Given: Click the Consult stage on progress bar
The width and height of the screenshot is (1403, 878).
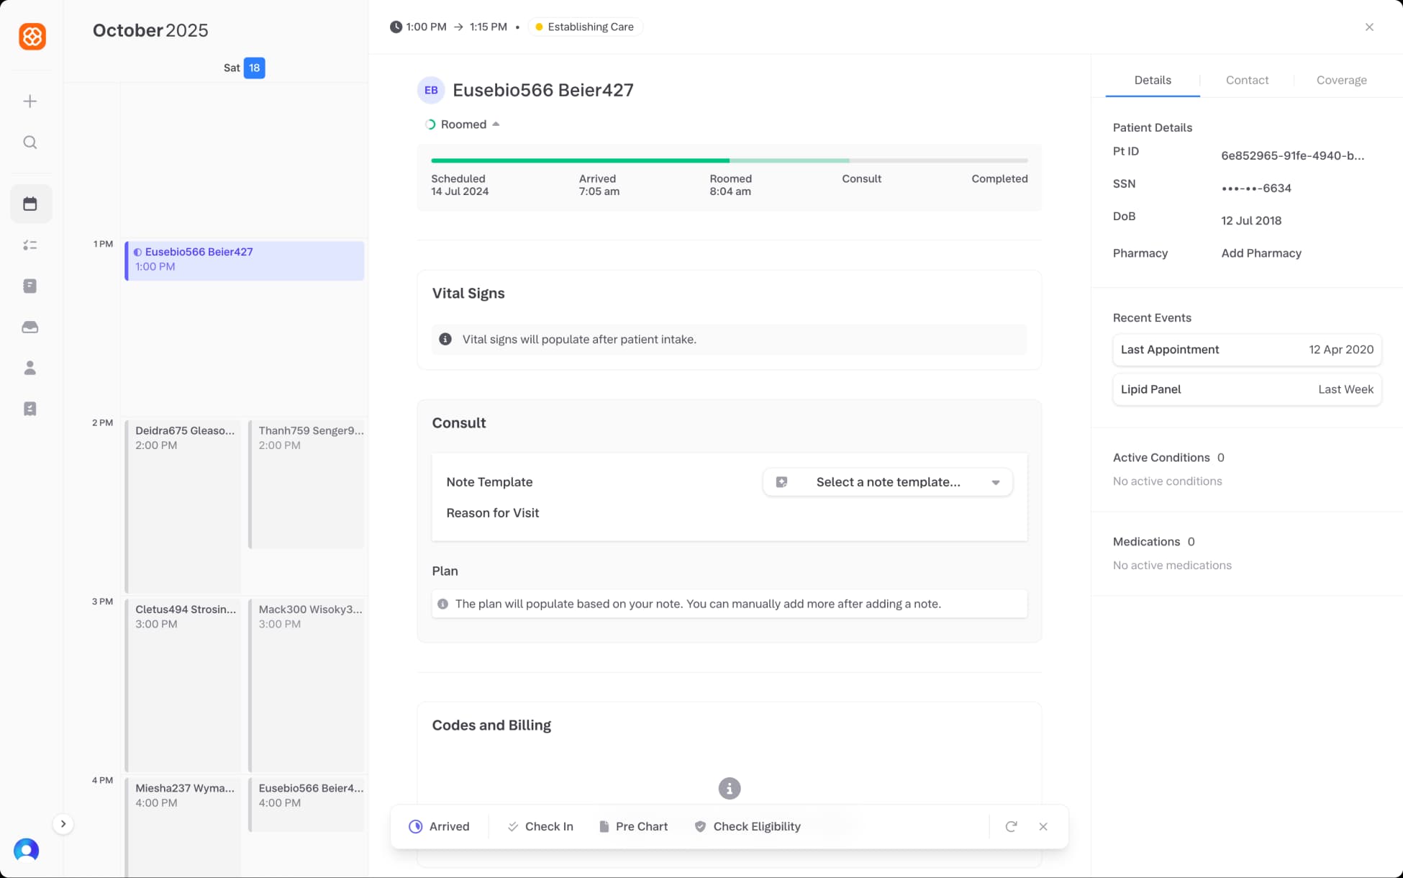Looking at the screenshot, I should coord(861,178).
